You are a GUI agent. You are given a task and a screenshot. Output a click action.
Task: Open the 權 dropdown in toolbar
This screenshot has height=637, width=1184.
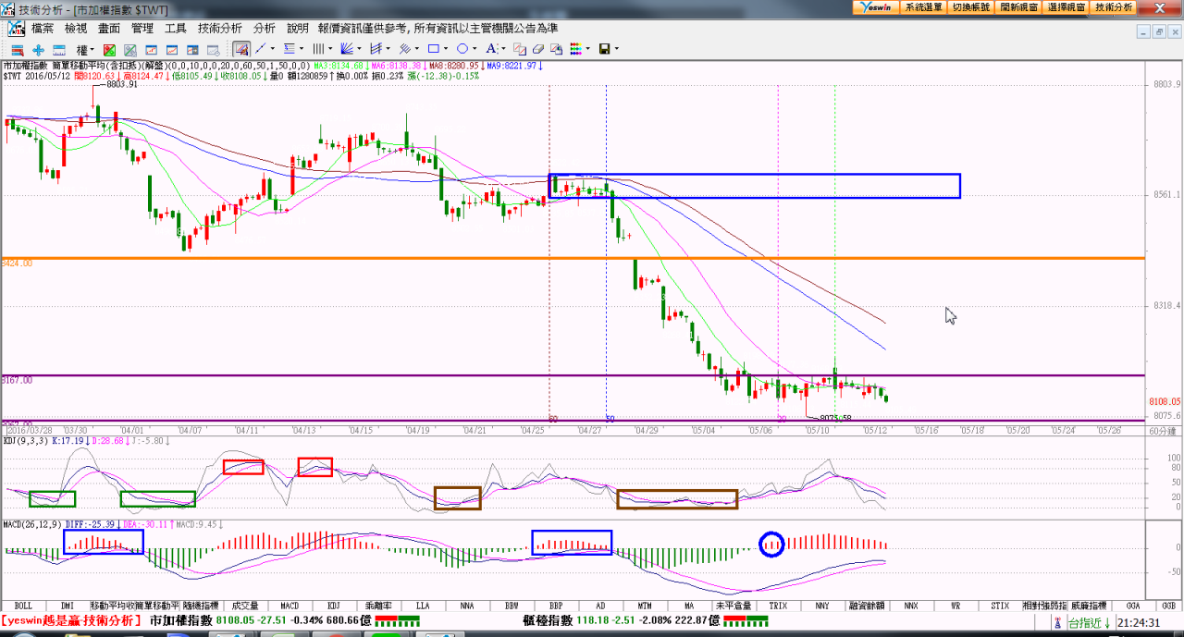pos(84,49)
